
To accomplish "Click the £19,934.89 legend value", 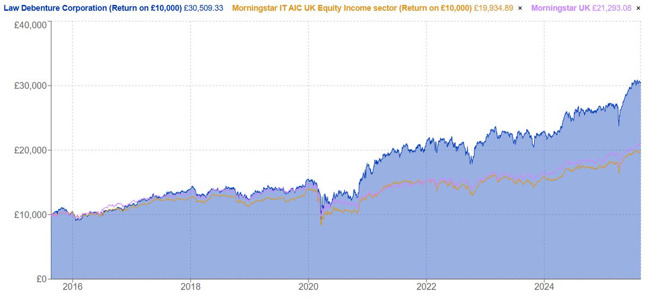I will click(x=493, y=8).
